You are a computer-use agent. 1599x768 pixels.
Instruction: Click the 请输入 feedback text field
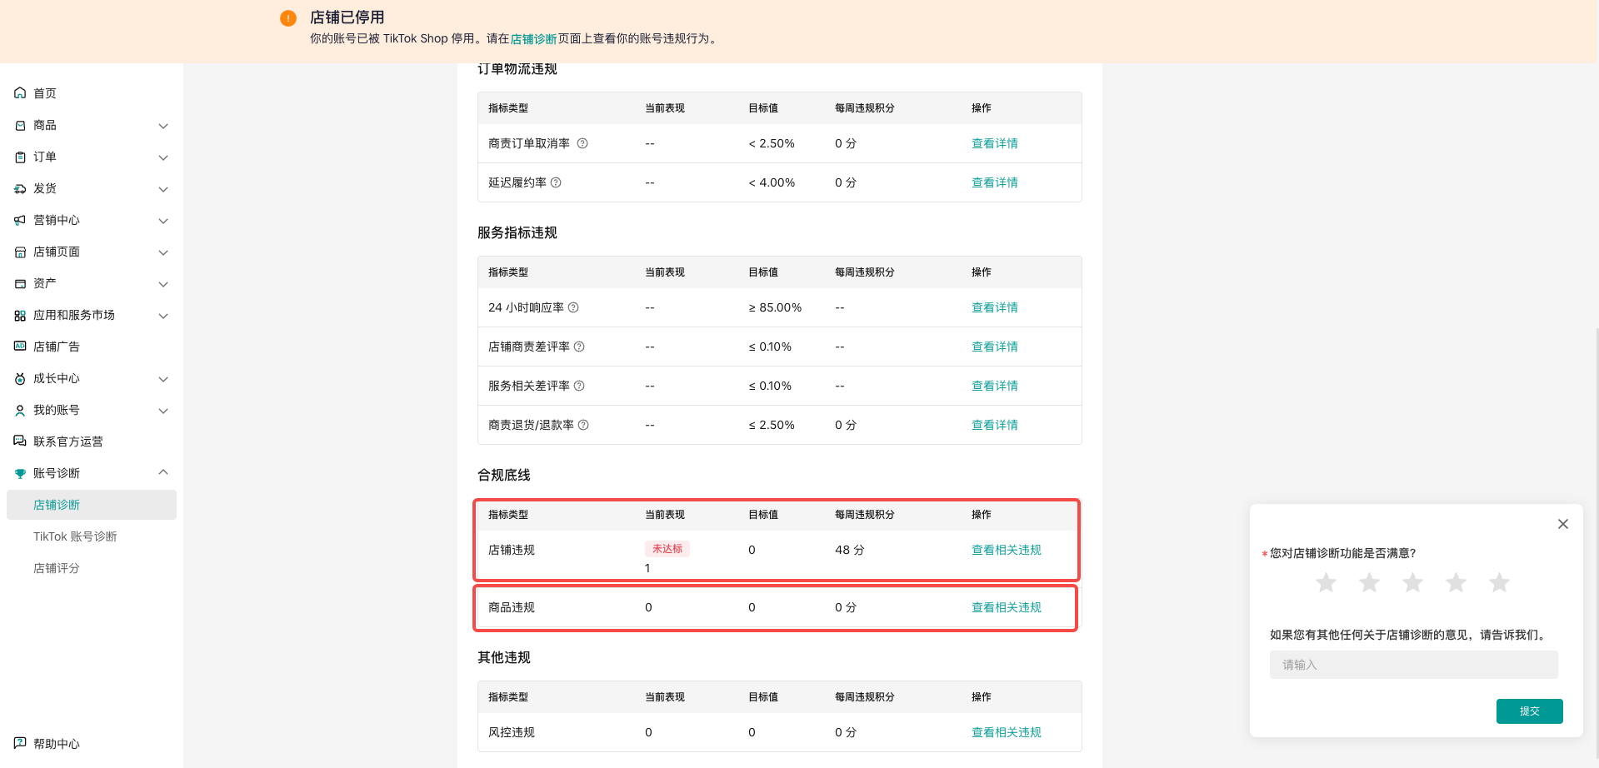1413,665
